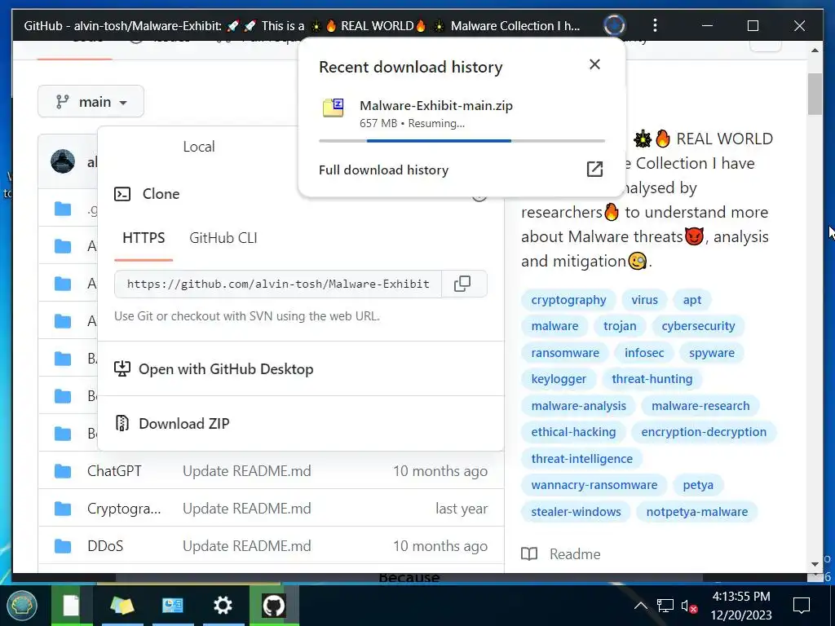Click Download ZIP option

(301, 423)
